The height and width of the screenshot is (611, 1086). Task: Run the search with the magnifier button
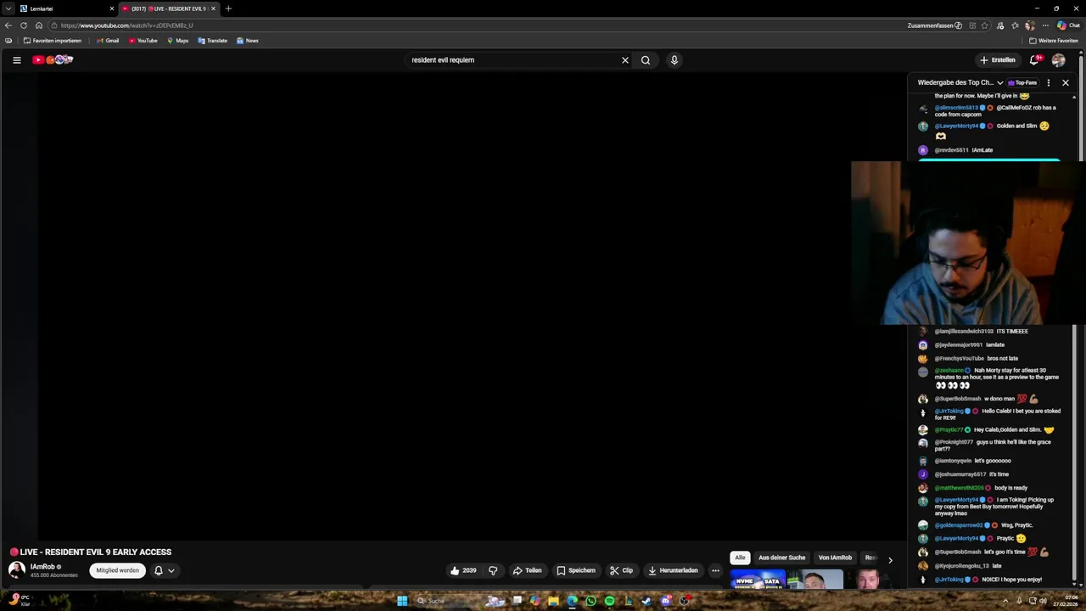click(x=646, y=60)
